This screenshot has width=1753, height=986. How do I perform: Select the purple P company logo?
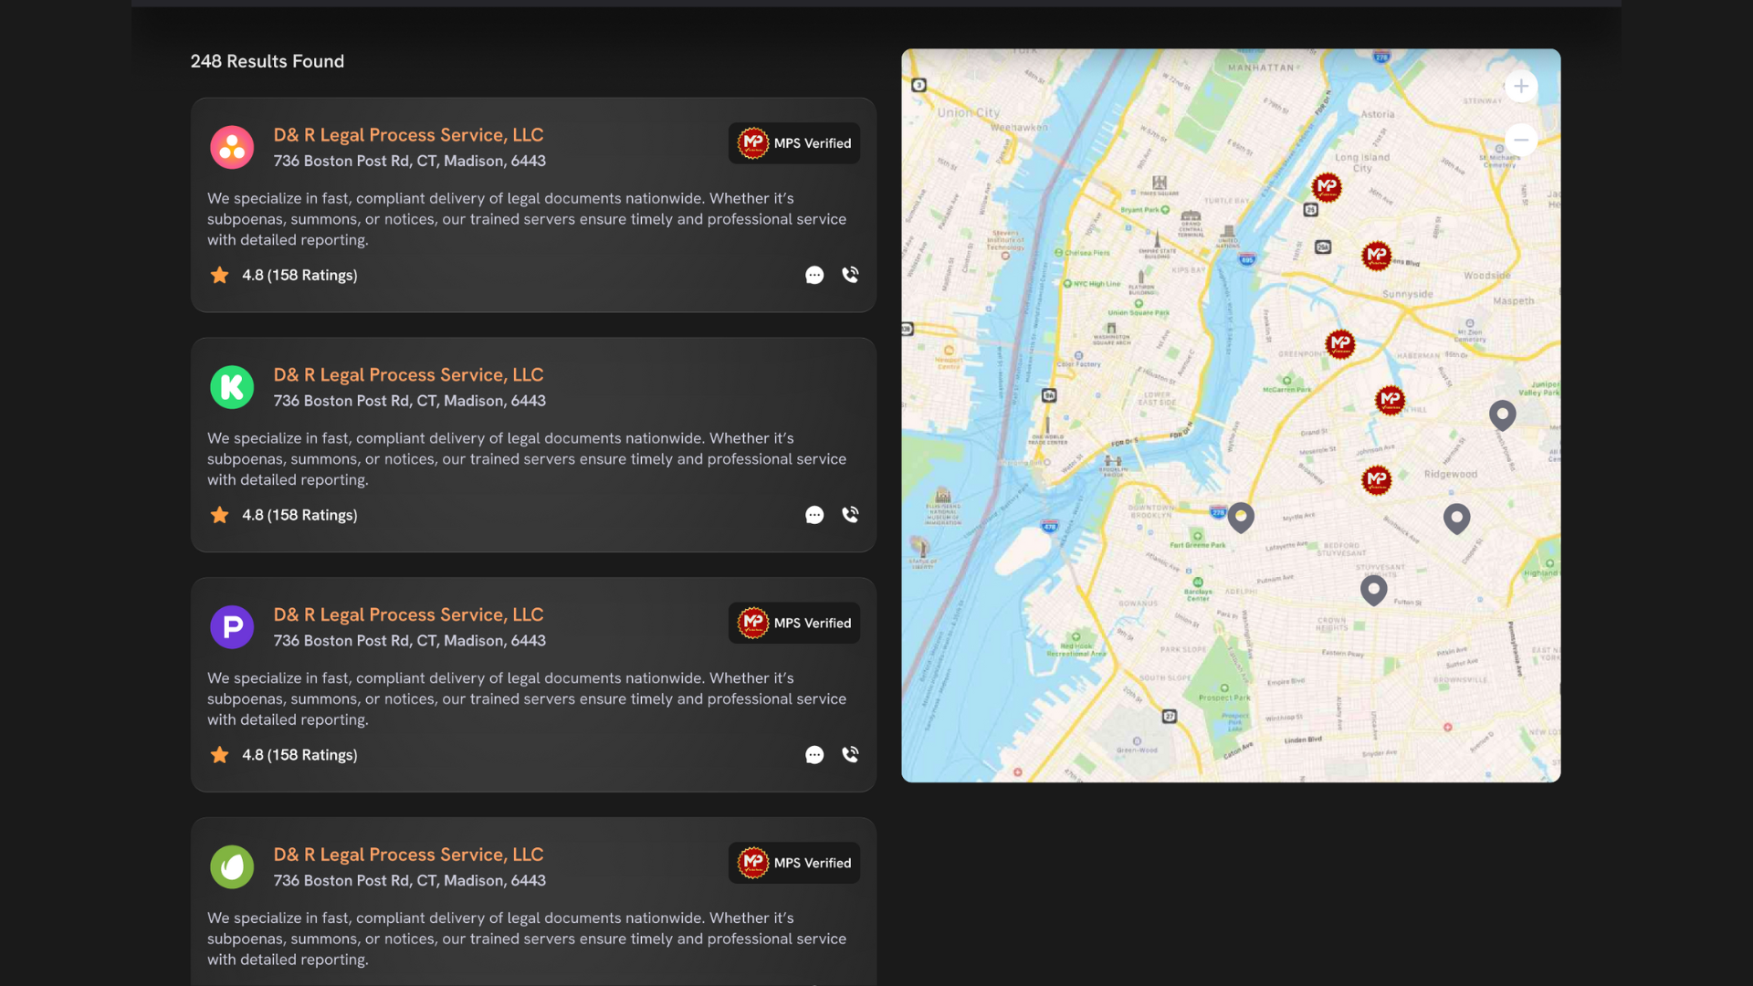[x=232, y=627]
